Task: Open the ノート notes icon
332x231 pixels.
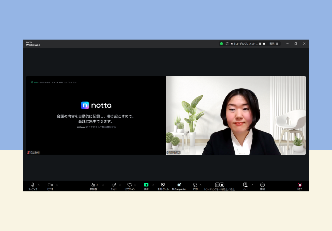Action: click(245, 185)
